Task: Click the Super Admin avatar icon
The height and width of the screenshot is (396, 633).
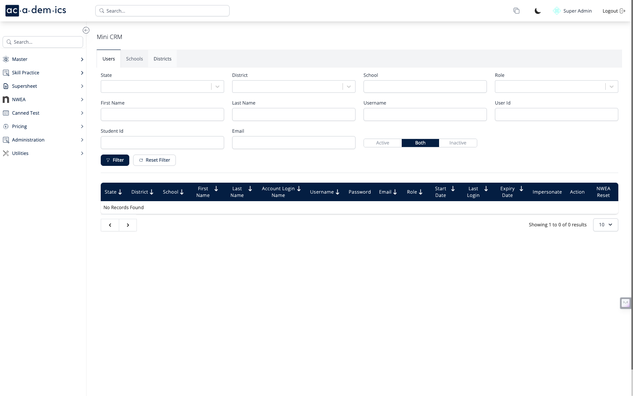Action: (557, 11)
